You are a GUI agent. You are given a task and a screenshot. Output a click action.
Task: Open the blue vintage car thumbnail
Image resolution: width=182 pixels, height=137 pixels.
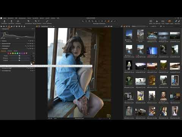152,35
